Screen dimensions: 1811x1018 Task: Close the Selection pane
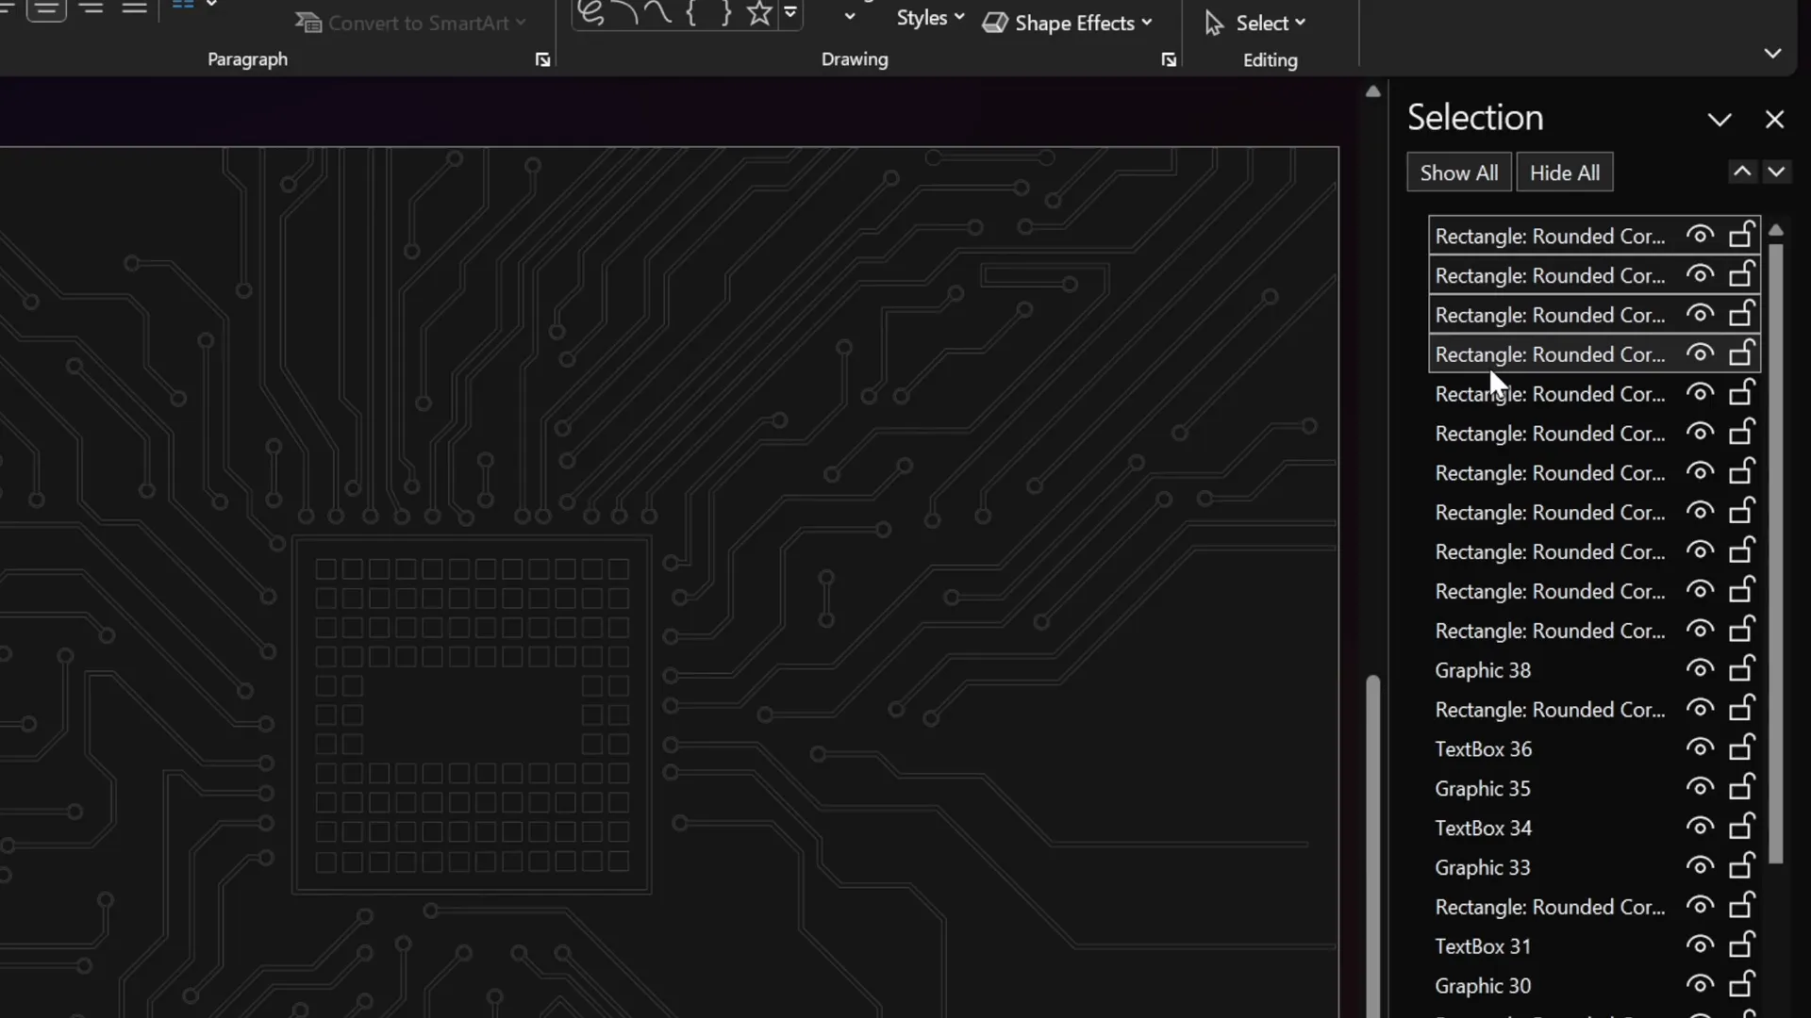coord(1774,120)
